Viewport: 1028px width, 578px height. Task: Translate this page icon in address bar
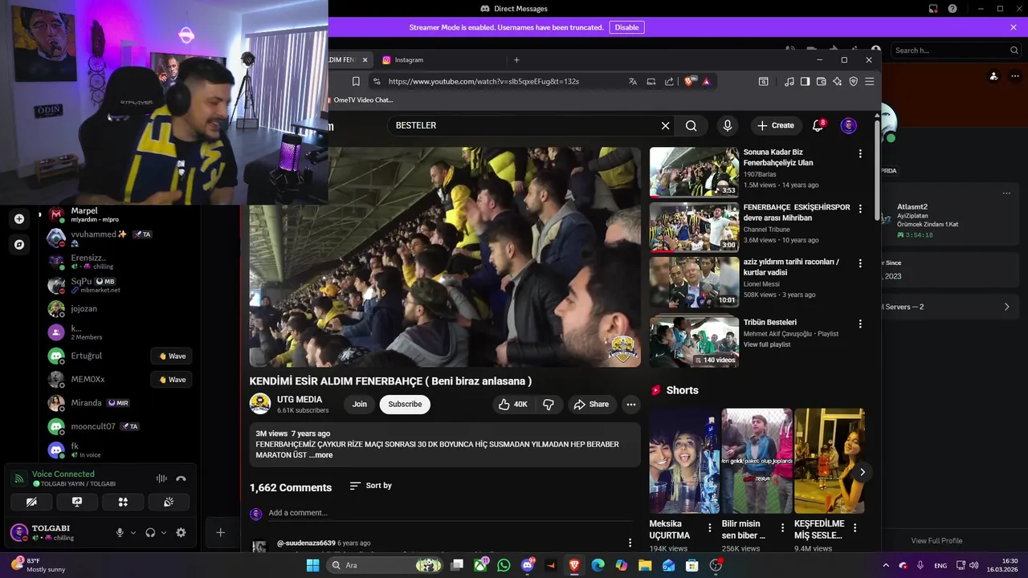click(633, 81)
